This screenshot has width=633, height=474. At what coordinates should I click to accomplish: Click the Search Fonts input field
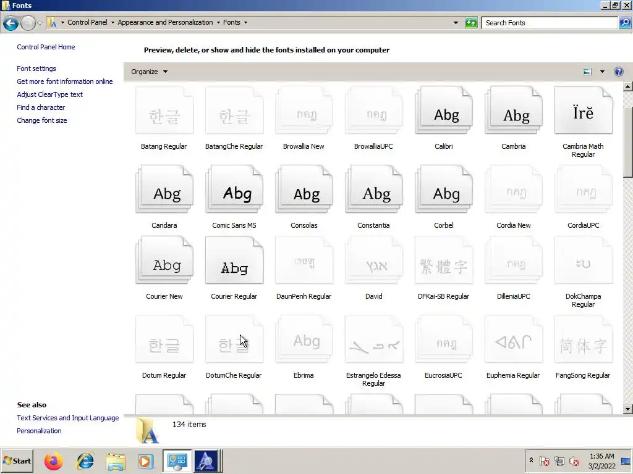550,23
